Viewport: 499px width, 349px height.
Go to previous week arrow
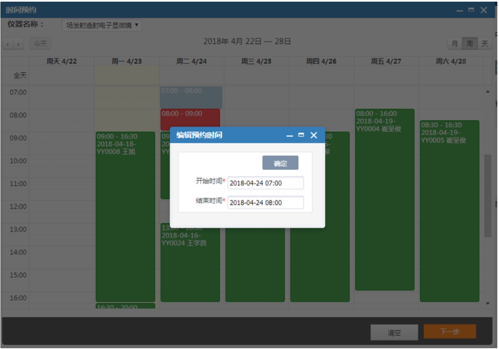[x=8, y=43]
